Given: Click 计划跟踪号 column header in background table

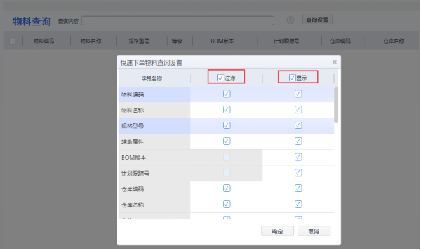Looking at the screenshot, I should [286, 41].
